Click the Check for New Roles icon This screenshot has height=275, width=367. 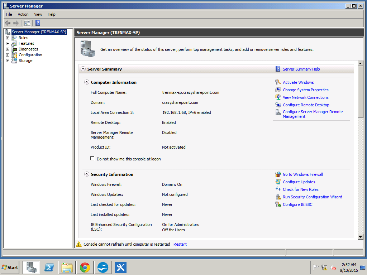click(x=278, y=189)
